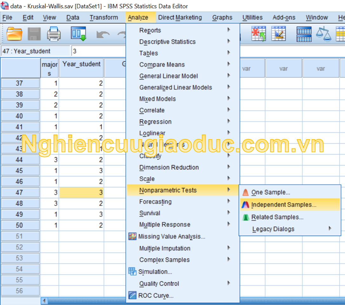Choose One Sample nonparametric test
Screen dimensions: 345x305
pyautogui.click(x=270, y=192)
